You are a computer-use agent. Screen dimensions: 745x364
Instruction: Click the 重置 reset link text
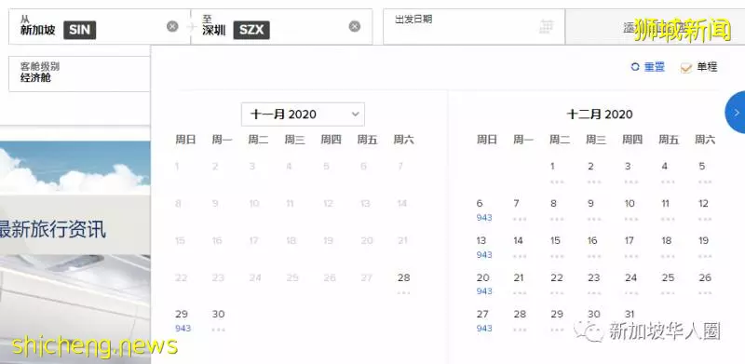tap(655, 67)
